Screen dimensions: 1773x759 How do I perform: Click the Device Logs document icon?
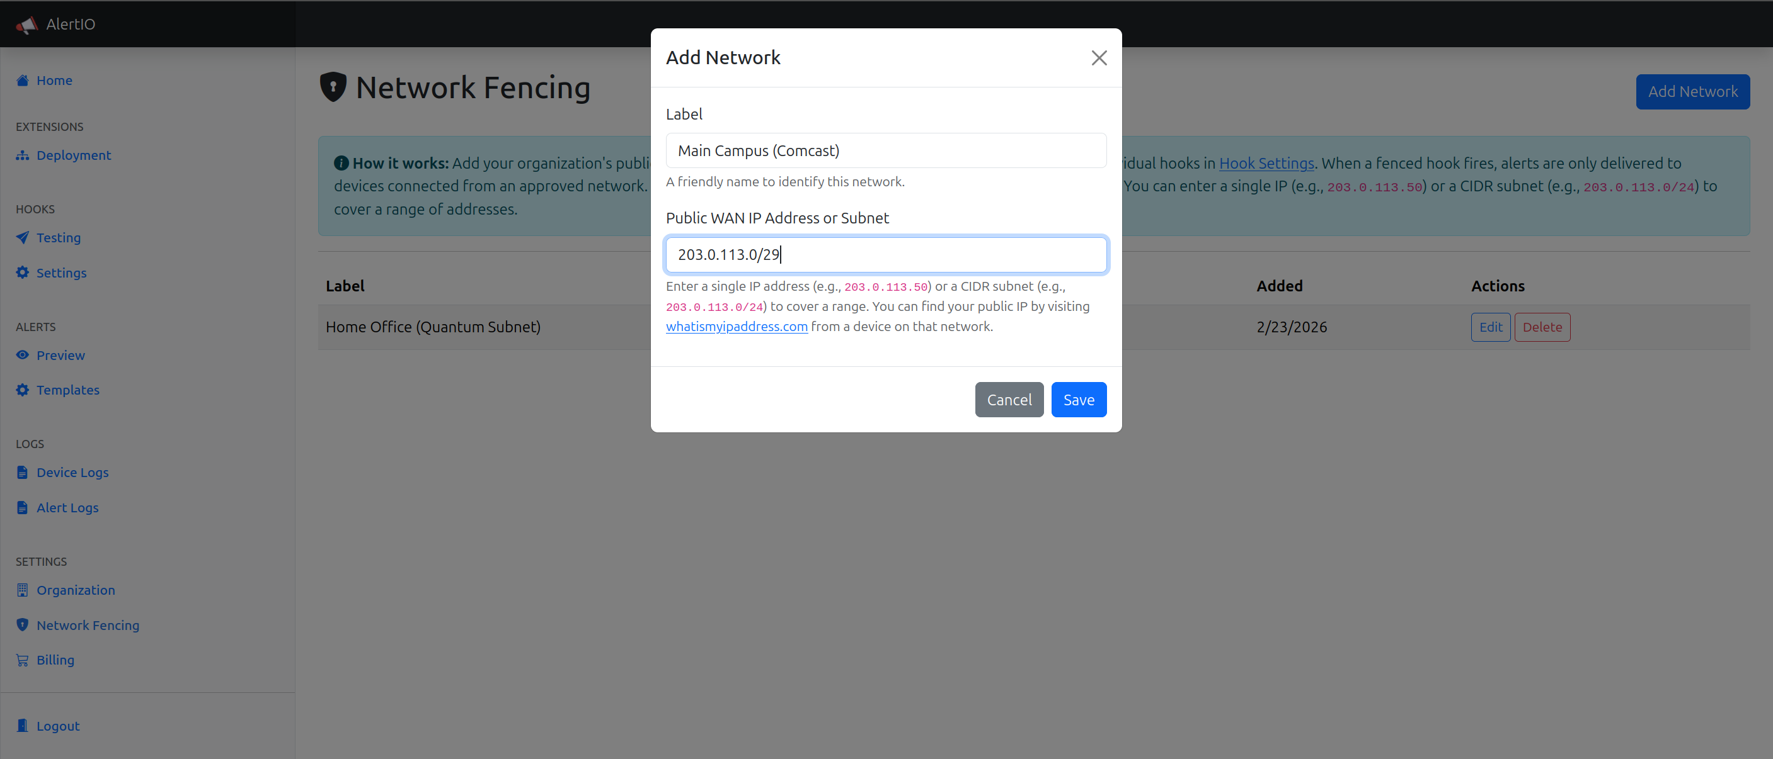coord(22,472)
